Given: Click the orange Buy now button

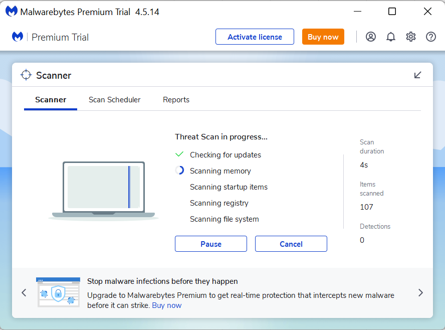Looking at the screenshot, I should click(323, 37).
